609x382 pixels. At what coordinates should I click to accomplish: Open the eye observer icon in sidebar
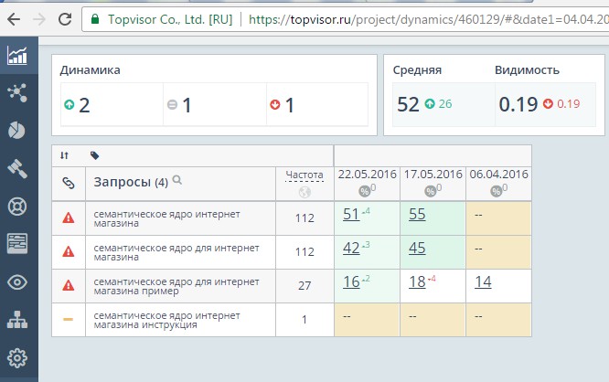[x=17, y=282]
